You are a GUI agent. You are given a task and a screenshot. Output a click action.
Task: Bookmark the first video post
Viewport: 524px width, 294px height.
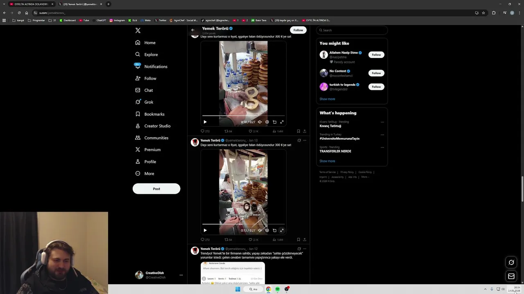tap(298, 131)
